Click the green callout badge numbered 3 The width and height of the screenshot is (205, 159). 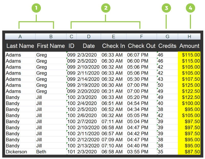(166, 8)
